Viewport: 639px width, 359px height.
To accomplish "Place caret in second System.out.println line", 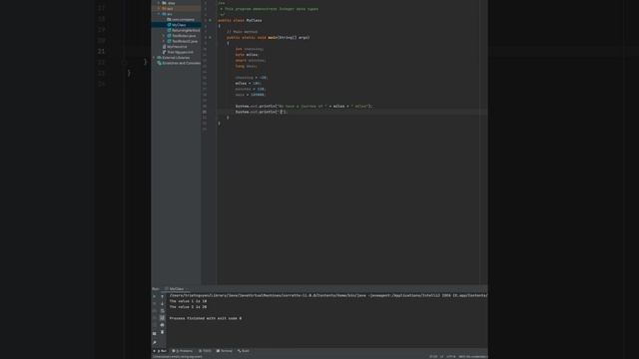I will pos(262,112).
